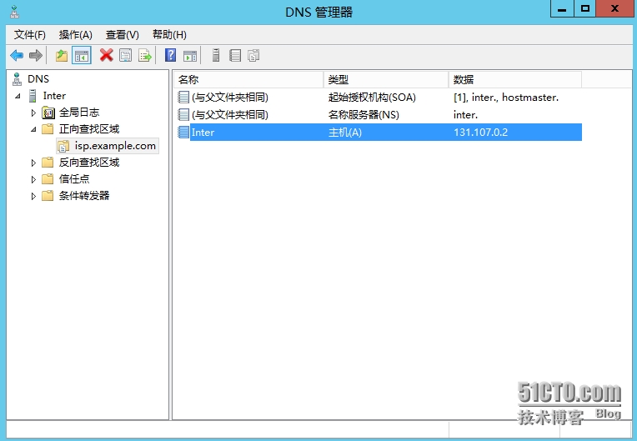Click the 信任点 folder icon

pos(48,179)
